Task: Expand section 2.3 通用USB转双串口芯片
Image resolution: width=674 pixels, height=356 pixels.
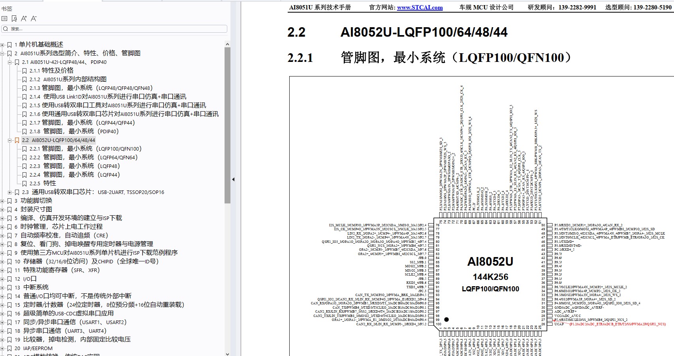Action: point(10,192)
